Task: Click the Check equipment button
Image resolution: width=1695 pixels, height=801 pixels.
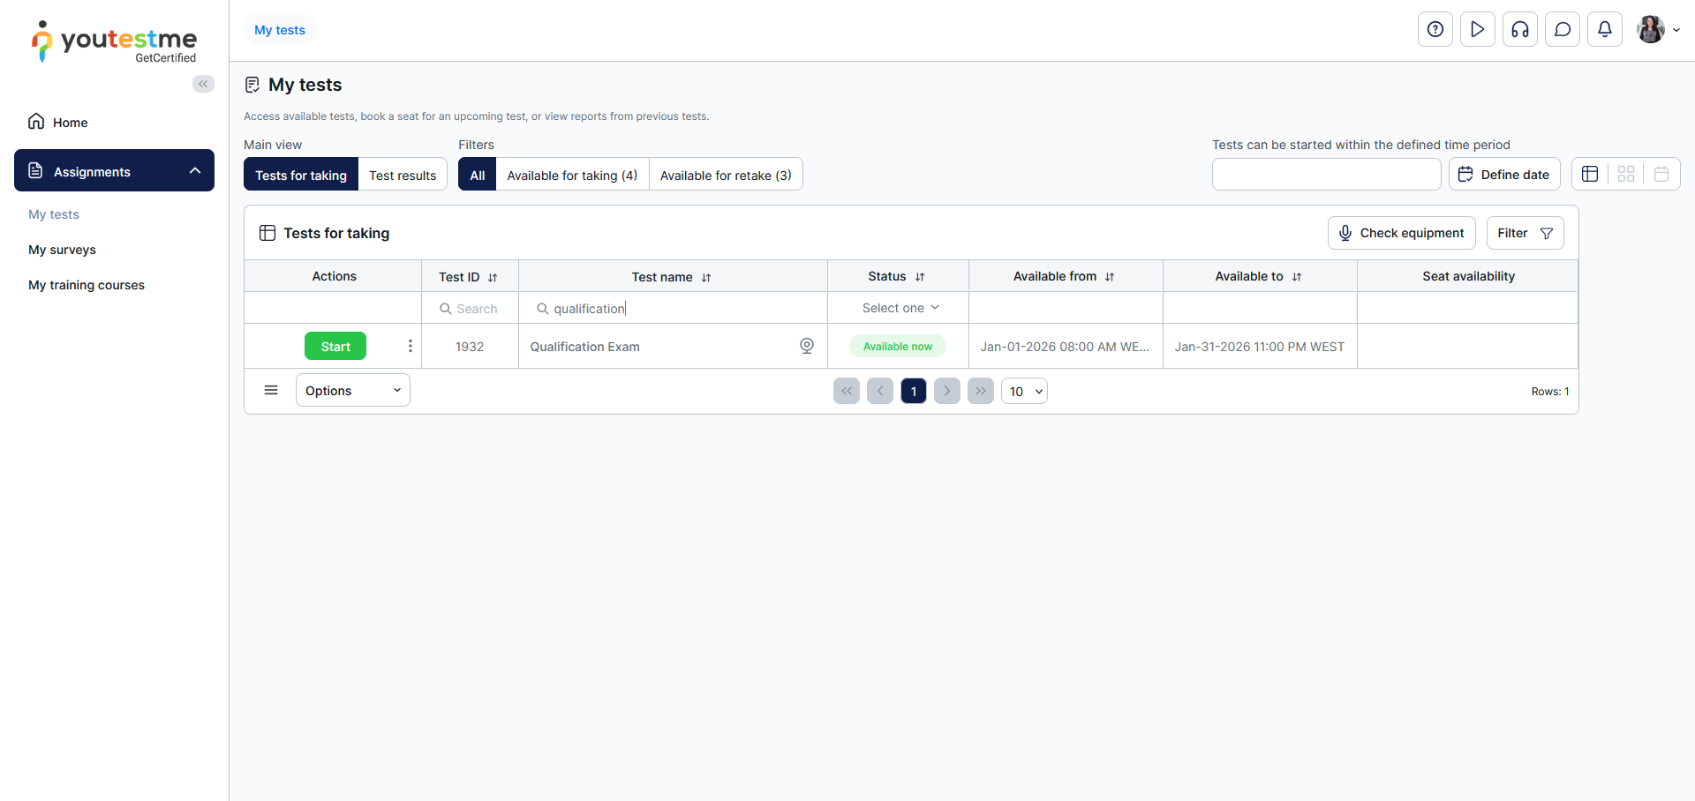Action: coord(1401,233)
